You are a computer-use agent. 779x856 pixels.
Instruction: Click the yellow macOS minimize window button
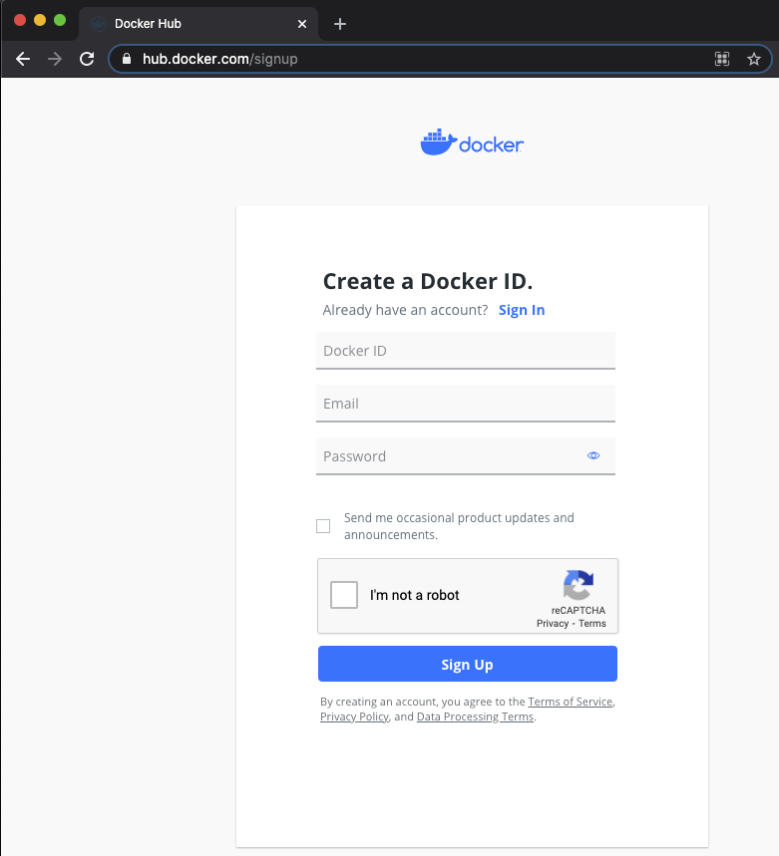[x=40, y=20]
